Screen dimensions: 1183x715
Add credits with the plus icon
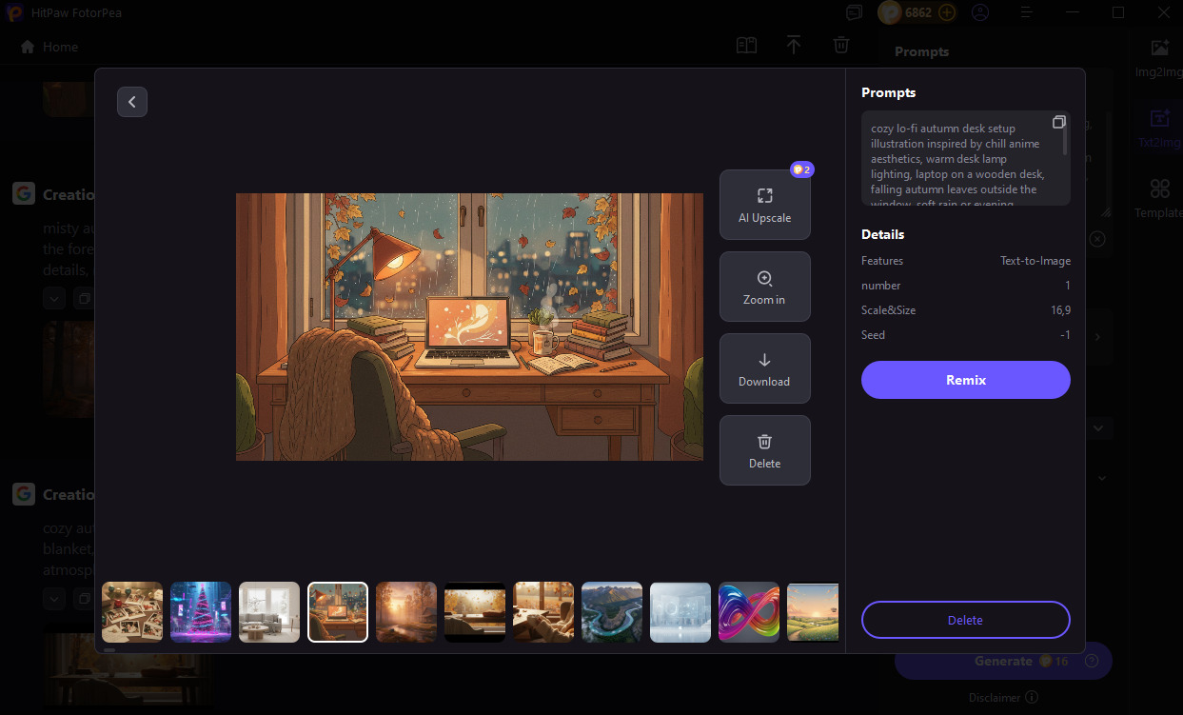click(x=946, y=12)
